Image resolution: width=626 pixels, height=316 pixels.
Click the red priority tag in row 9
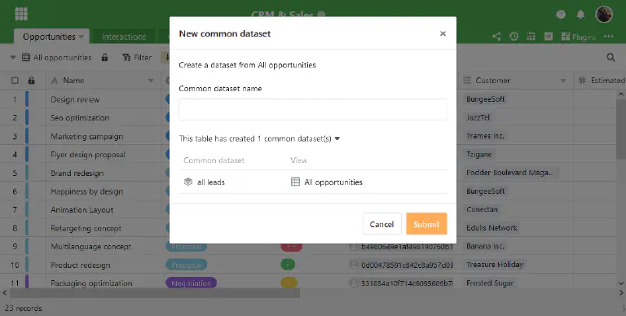pyautogui.click(x=291, y=247)
